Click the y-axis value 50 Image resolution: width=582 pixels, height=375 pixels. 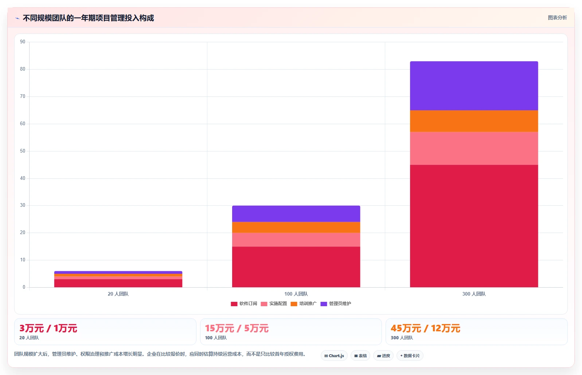point(23,151)
